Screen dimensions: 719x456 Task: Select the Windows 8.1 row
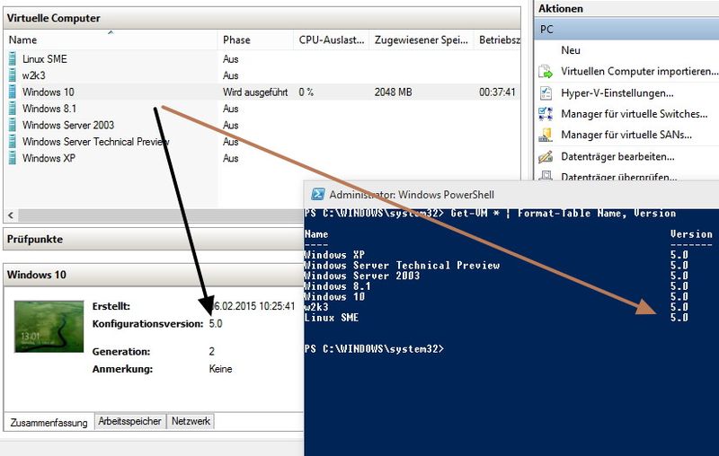click(262, 109)
